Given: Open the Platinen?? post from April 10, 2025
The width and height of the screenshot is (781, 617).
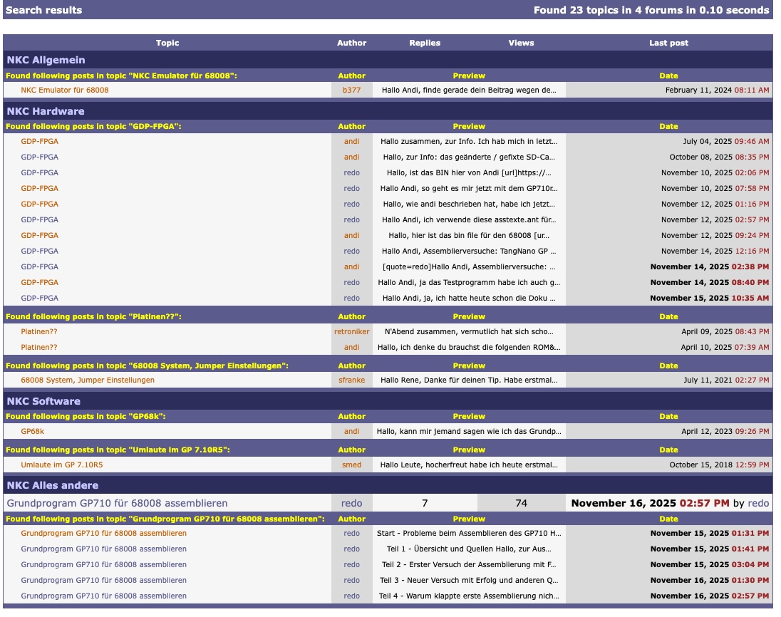Looking at the screenshot, I should coord(39,348).
